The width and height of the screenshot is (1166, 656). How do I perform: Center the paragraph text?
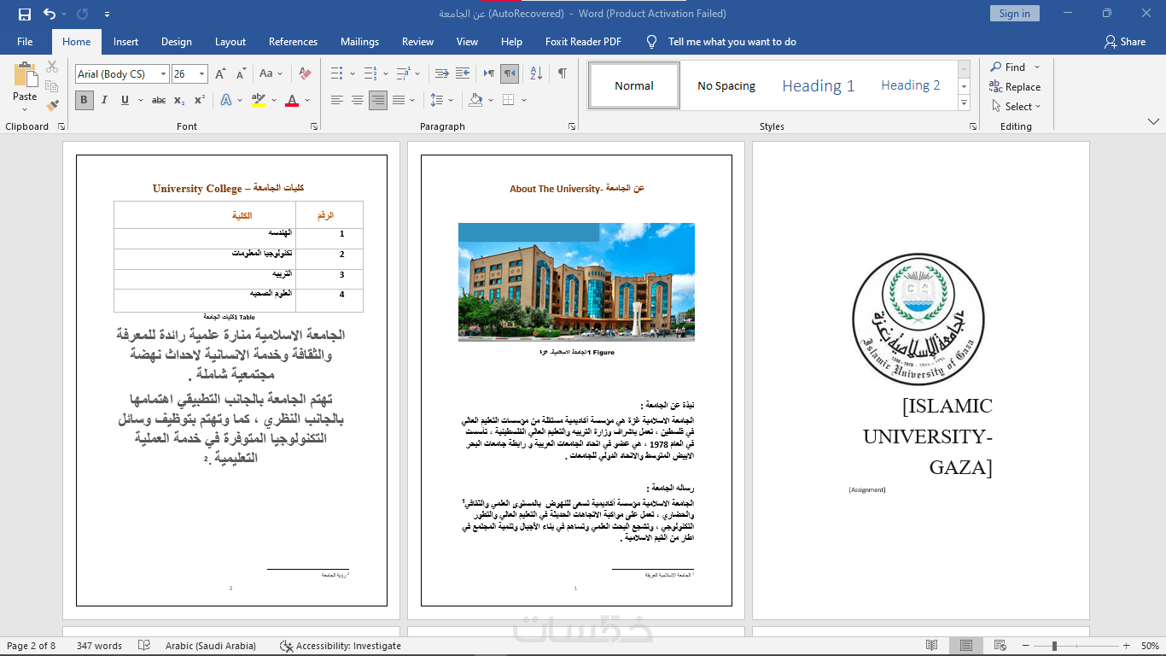point(358,100)
